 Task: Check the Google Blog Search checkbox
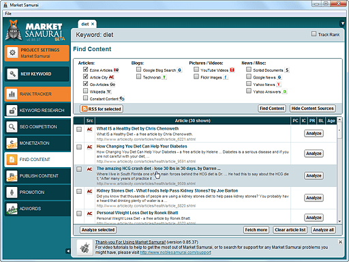coord(138,69)
